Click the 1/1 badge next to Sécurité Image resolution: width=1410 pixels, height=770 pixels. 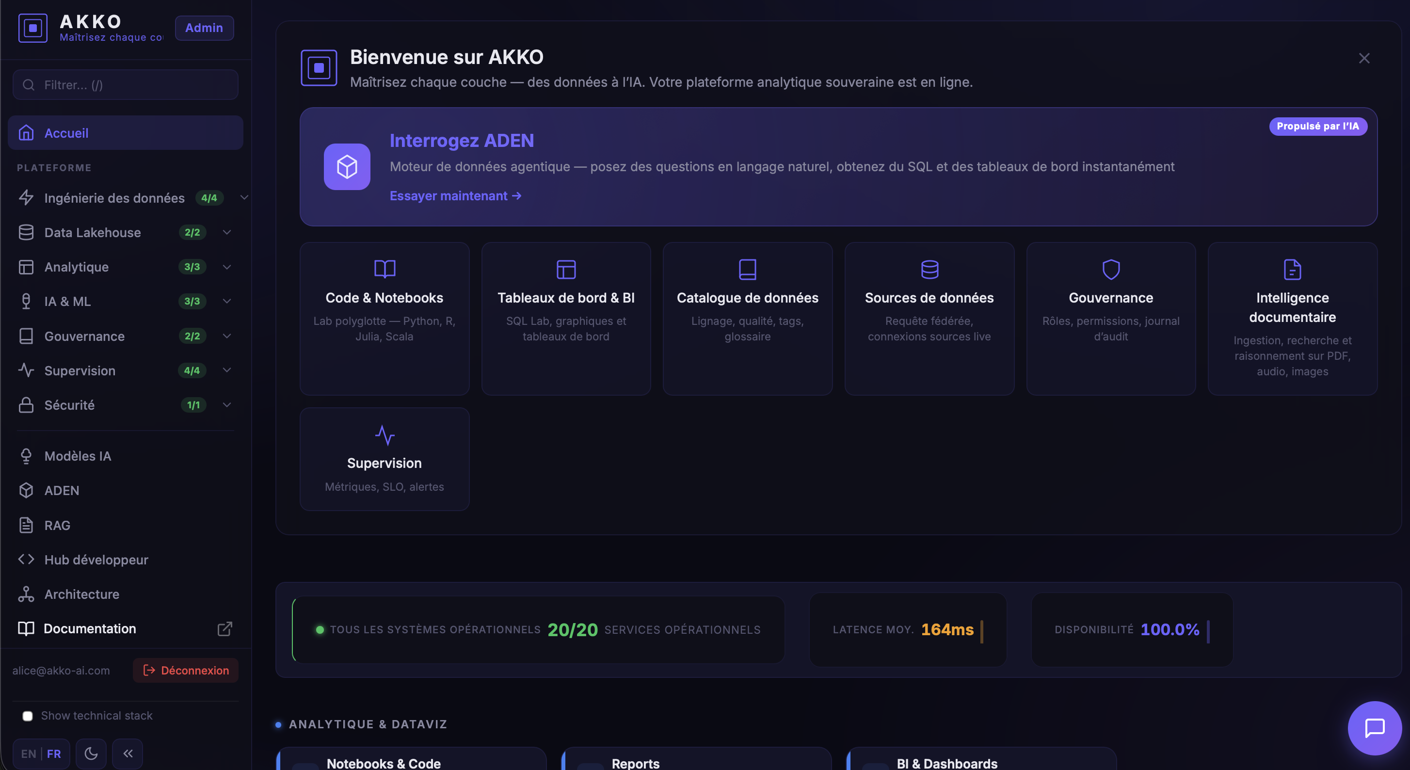[x=193, y=404]
